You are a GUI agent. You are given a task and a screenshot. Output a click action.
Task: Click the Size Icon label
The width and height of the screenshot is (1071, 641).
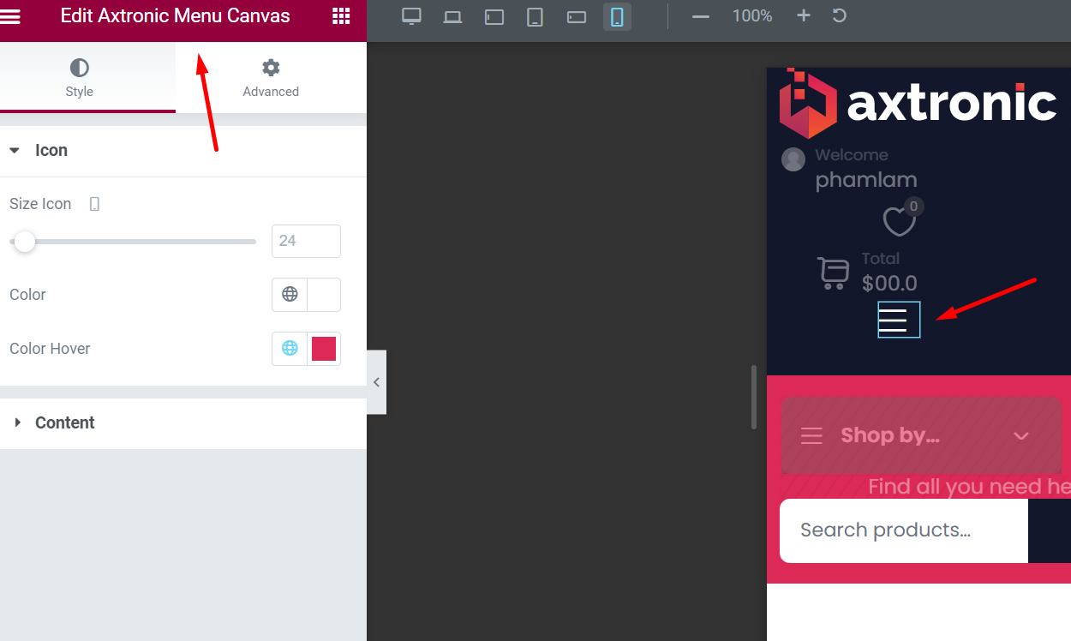tap(40, 204)
